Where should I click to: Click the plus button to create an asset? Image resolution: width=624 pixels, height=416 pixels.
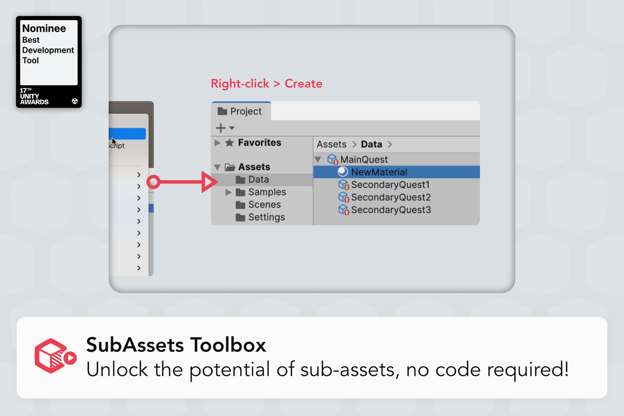pos(220,127)
